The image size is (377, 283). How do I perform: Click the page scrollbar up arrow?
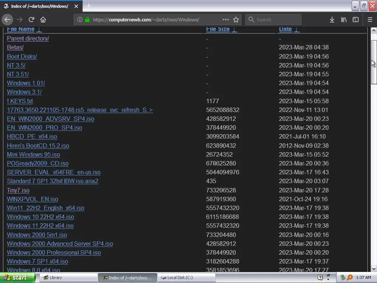point(374,31)
